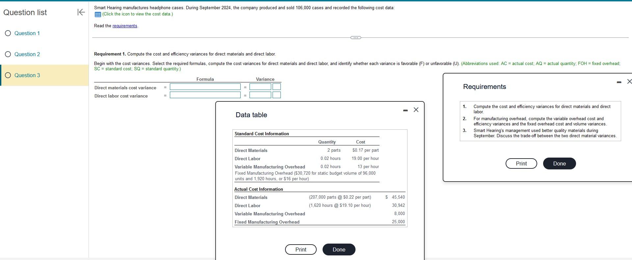This screenshot has height=260, width=632.
Task: Click the direct materials variance amount field
Action: 260,87
